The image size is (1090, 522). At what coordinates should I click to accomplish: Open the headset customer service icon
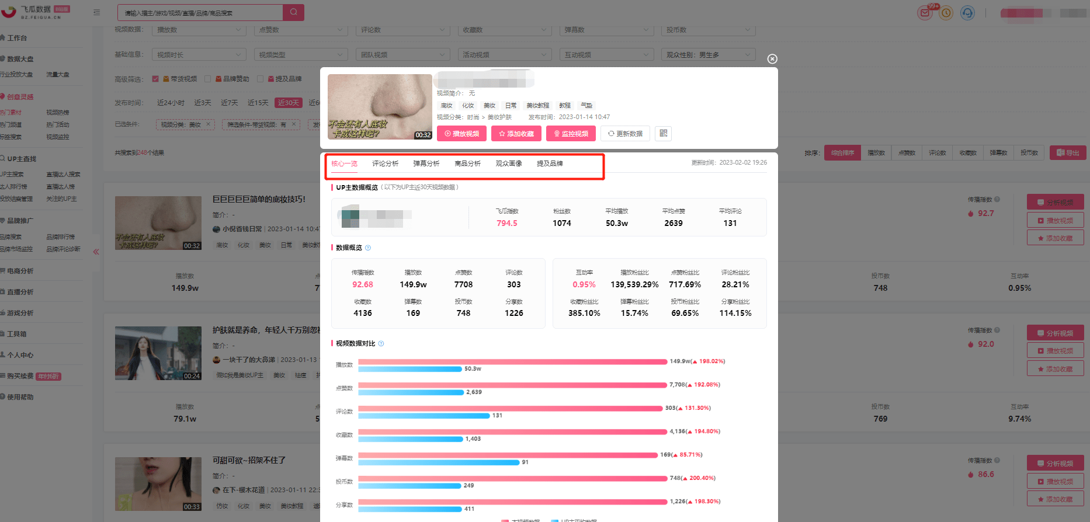click(x=967, y=12)
